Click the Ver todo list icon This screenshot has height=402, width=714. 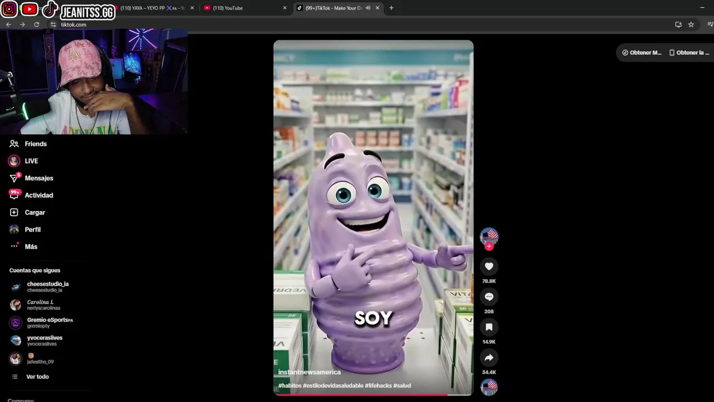[x=15, y=377]
